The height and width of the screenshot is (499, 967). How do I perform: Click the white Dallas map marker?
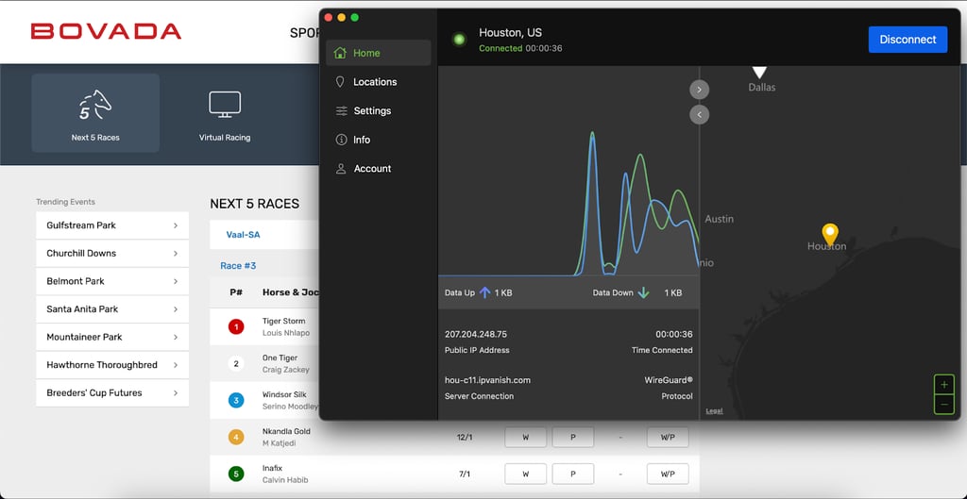tap(760, 73)
